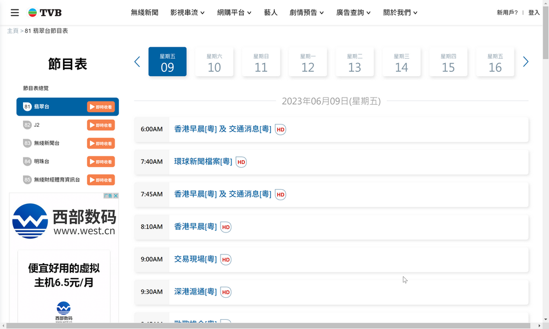Image resolution: width=549 pixels, height=329 pixels.
Task: Open the 環球新聞檔案[粵] programme link
Action: click(203, 162)
